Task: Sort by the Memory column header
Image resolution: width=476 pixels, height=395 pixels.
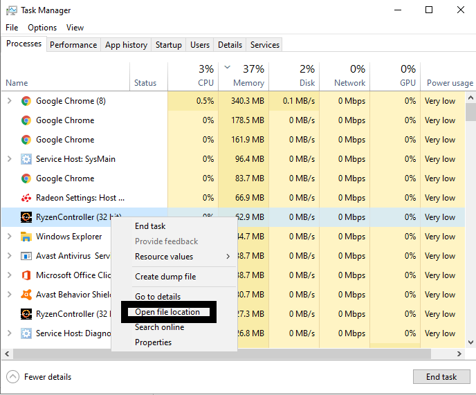Action: point(244,77)
